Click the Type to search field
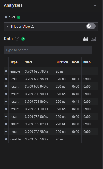 point(48,50)
